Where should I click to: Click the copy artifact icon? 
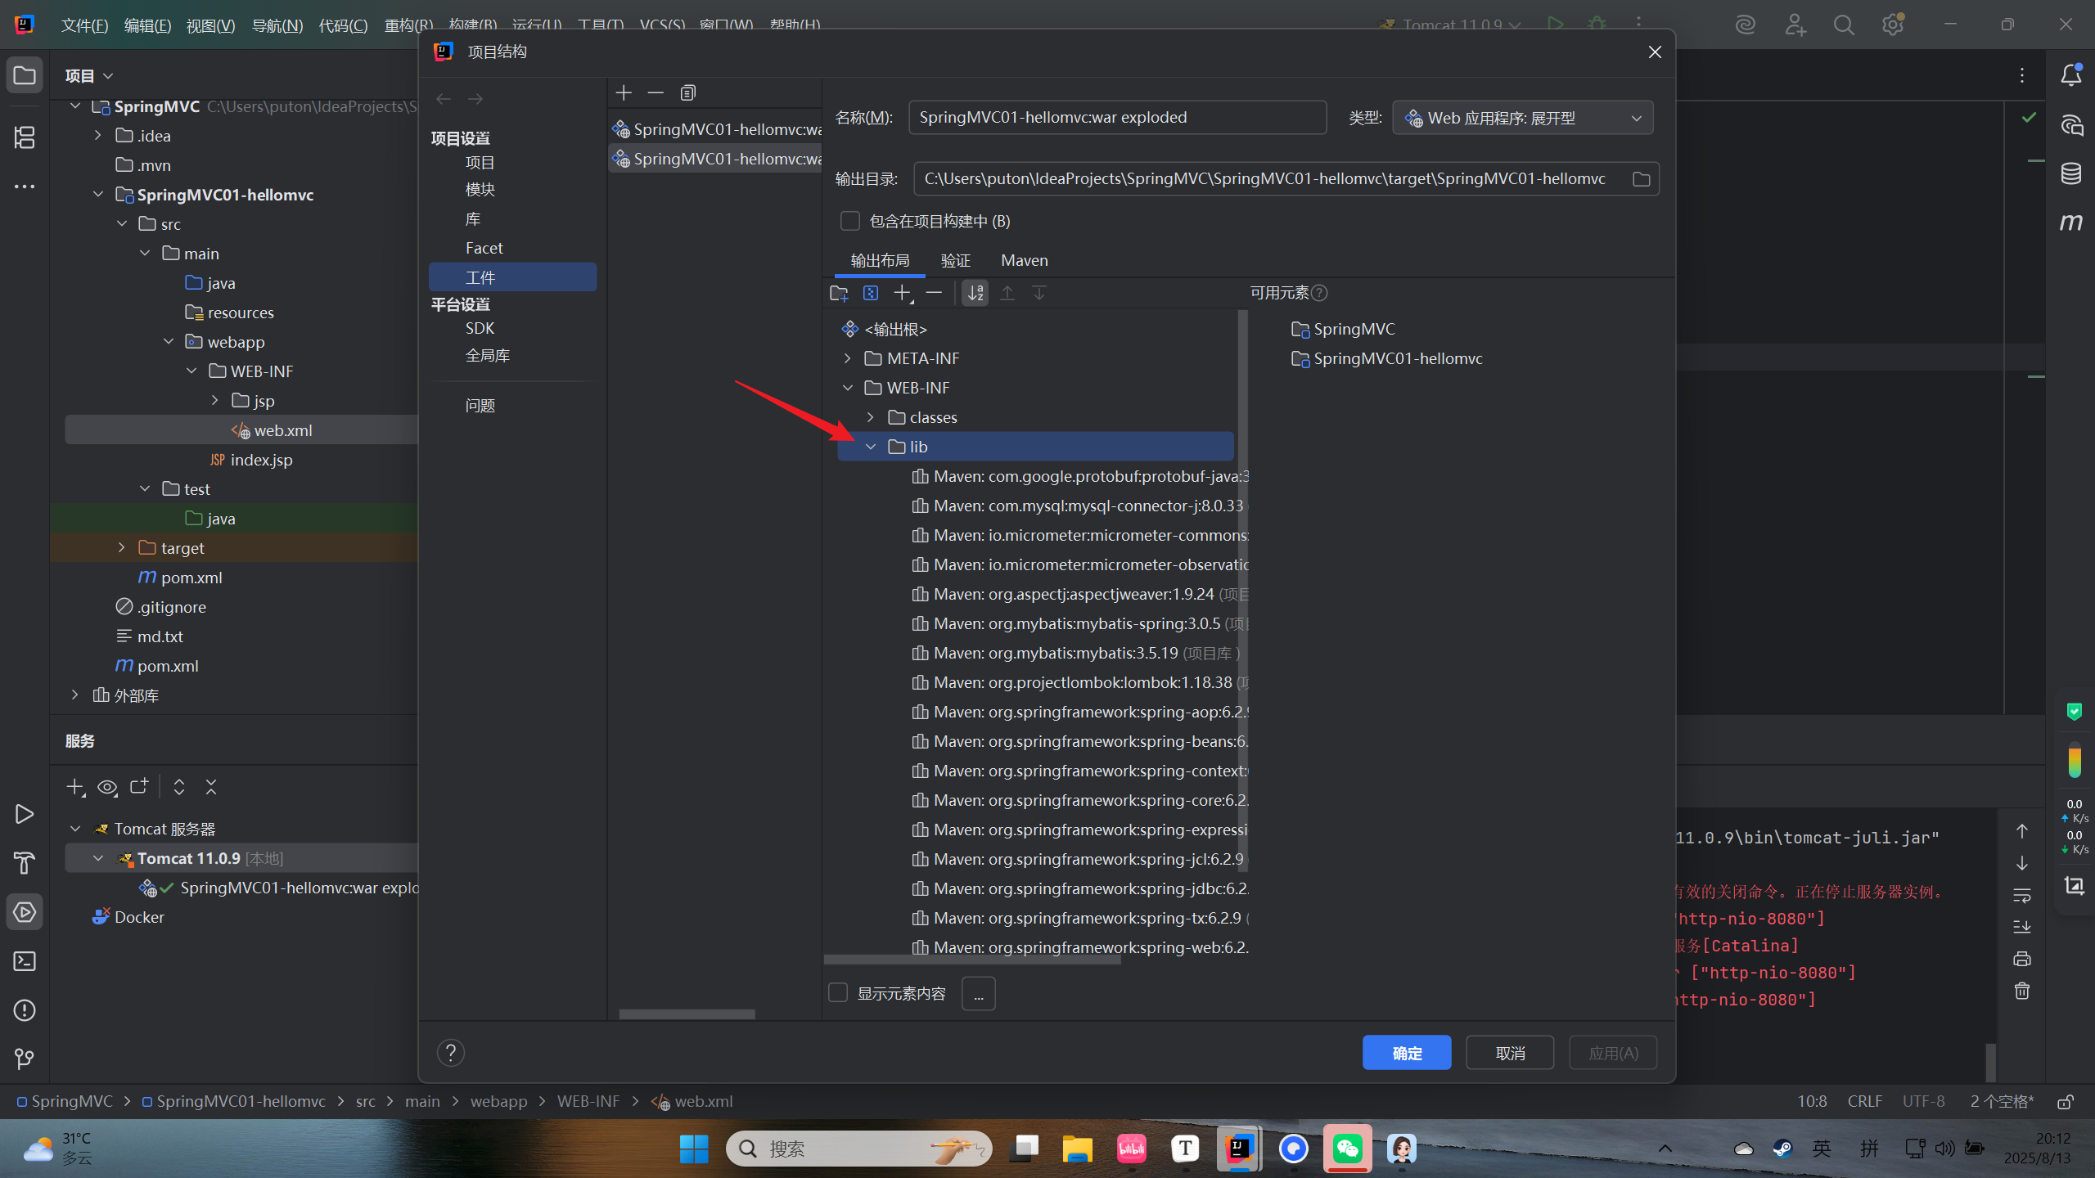tap(687, 92)
